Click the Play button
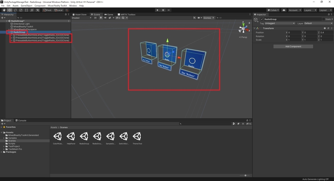This screenshot has height=181, width=334. (x=158, y=10)
